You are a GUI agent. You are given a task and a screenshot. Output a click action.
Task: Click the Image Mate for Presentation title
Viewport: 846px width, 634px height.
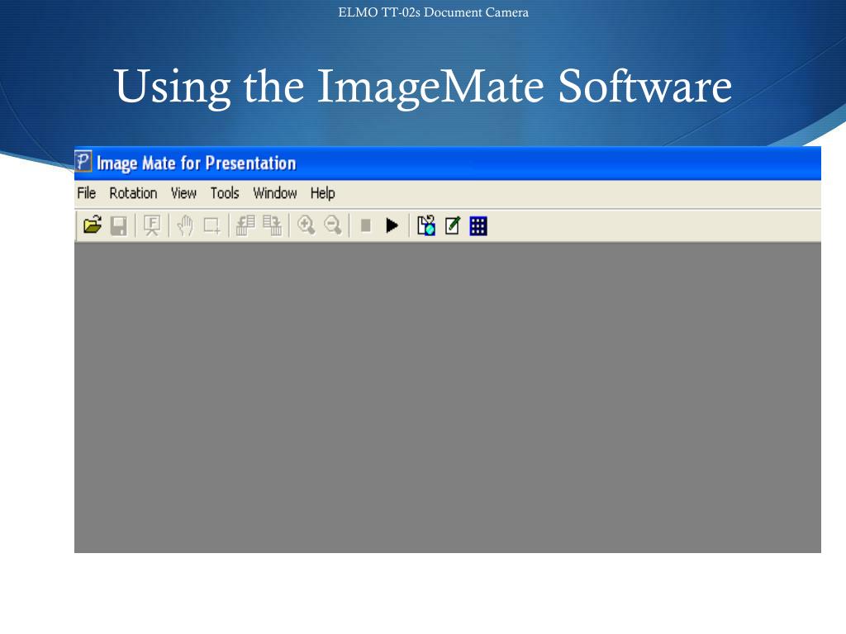point(197,163)
